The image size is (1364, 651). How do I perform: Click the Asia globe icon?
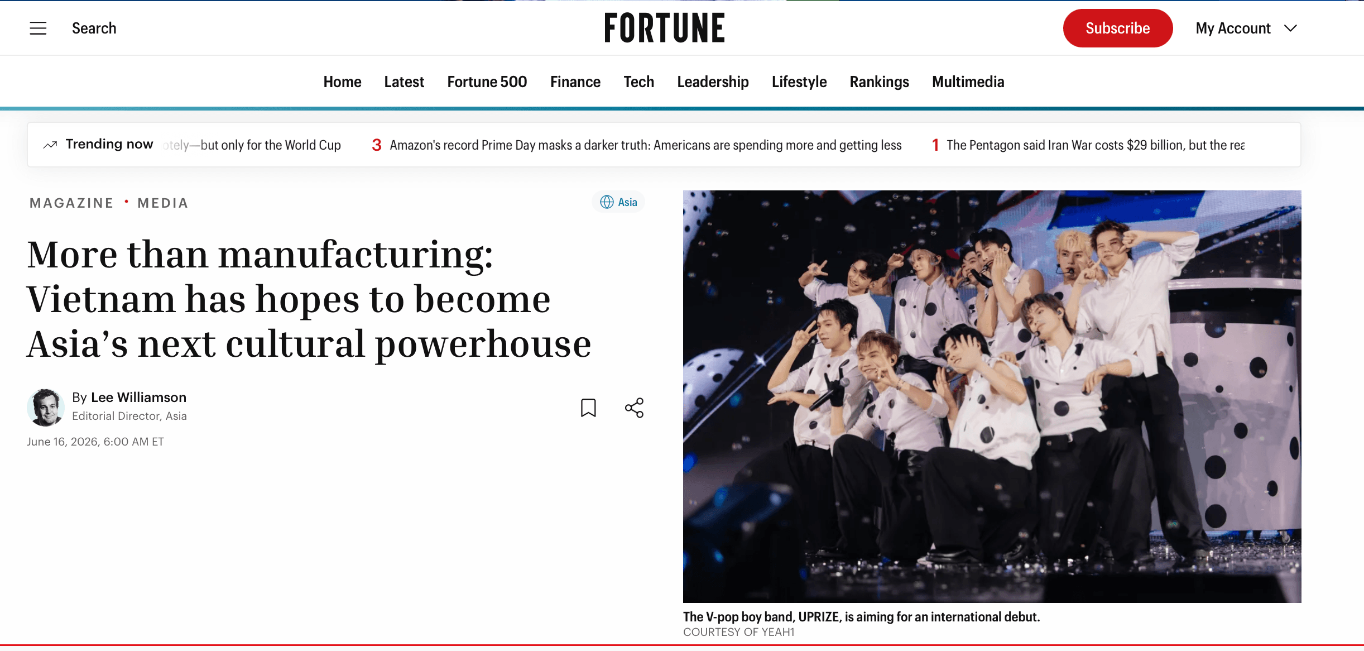coord(607,202)
